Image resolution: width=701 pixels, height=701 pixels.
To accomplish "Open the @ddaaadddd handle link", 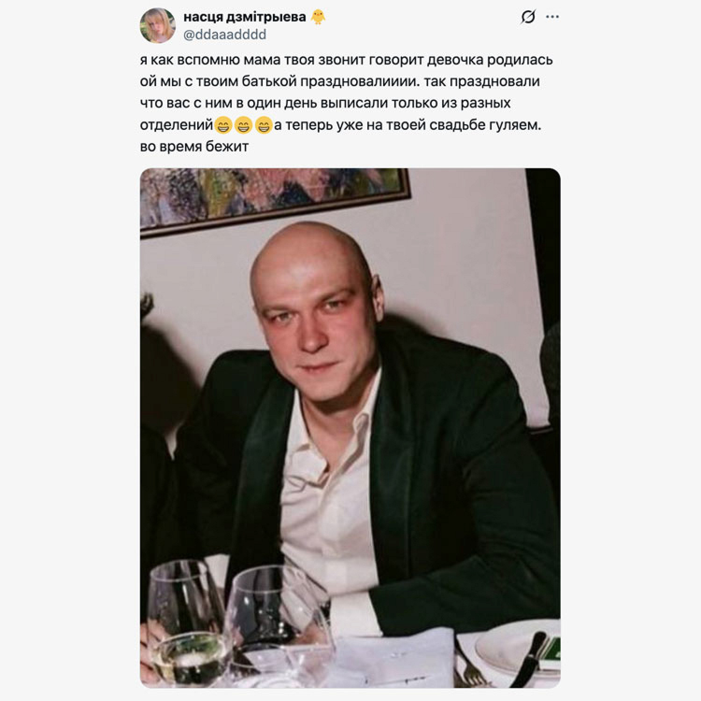I will [x=225, y=35].
